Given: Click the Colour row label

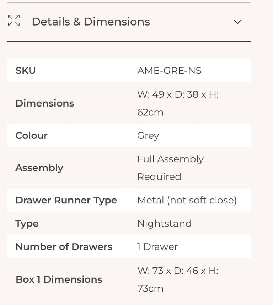Looking at the screenshot, I should 31,135.
